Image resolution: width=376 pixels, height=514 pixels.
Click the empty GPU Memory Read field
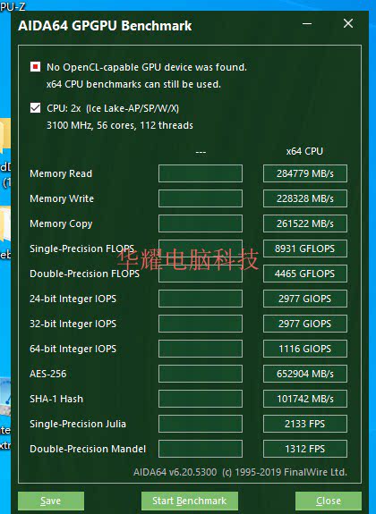(201, 173)
